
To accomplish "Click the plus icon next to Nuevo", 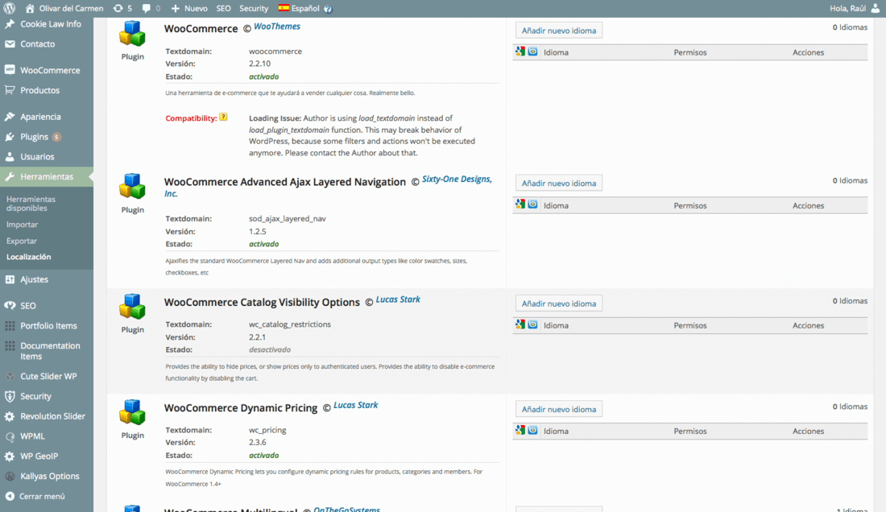I will (x=175, y=9).
